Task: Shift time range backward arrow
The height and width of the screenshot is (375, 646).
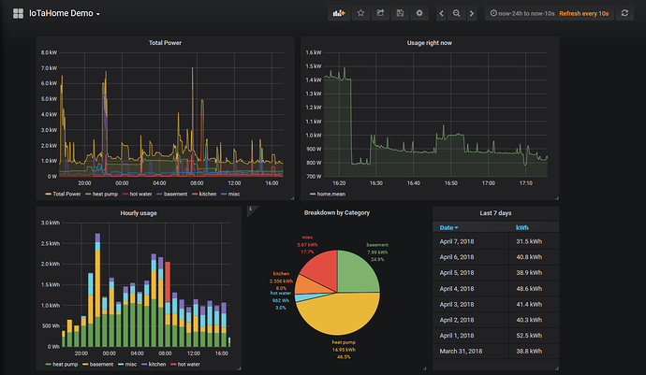Action: pos(441,14)
